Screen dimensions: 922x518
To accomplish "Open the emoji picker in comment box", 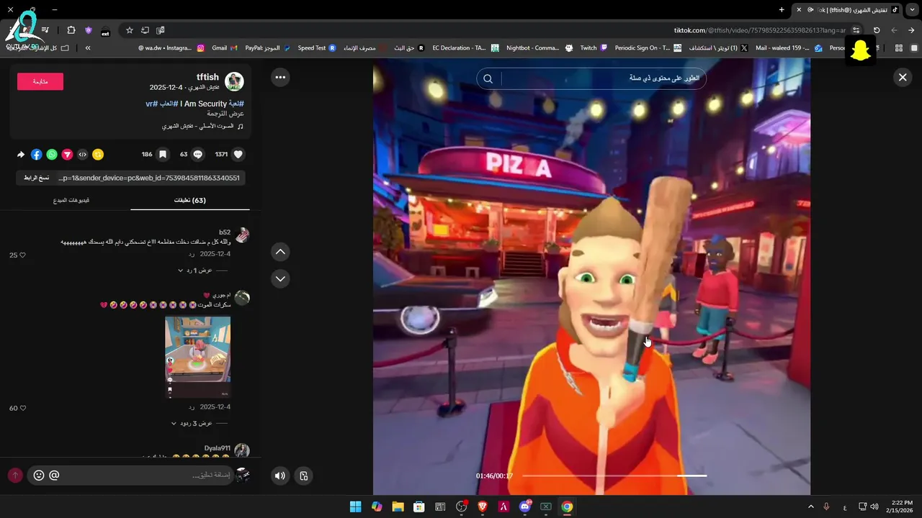I will click(39, 476).
